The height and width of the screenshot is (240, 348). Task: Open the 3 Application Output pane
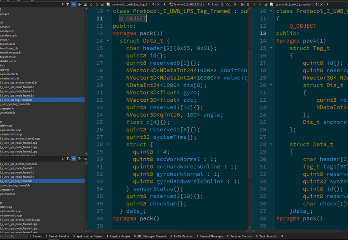coord(88,236)
